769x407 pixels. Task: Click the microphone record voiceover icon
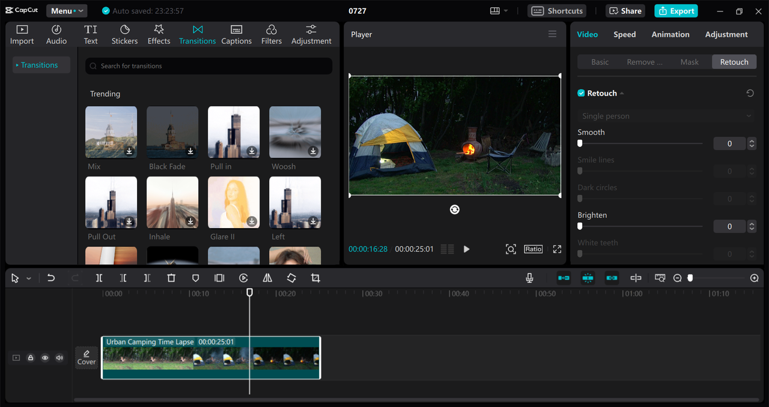click(x=529, y=278)
